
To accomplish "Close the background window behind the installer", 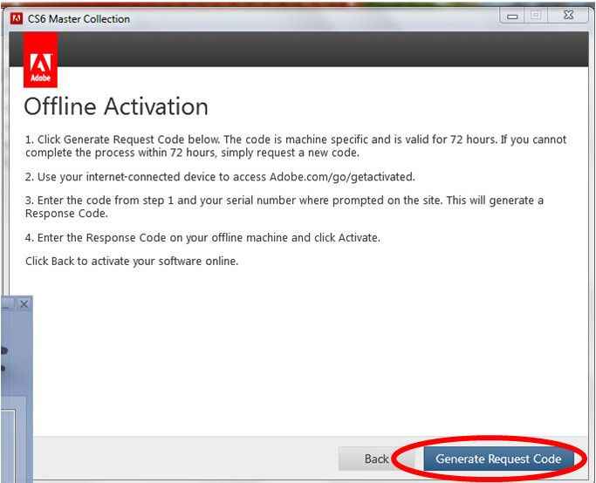I will (24, 303).
